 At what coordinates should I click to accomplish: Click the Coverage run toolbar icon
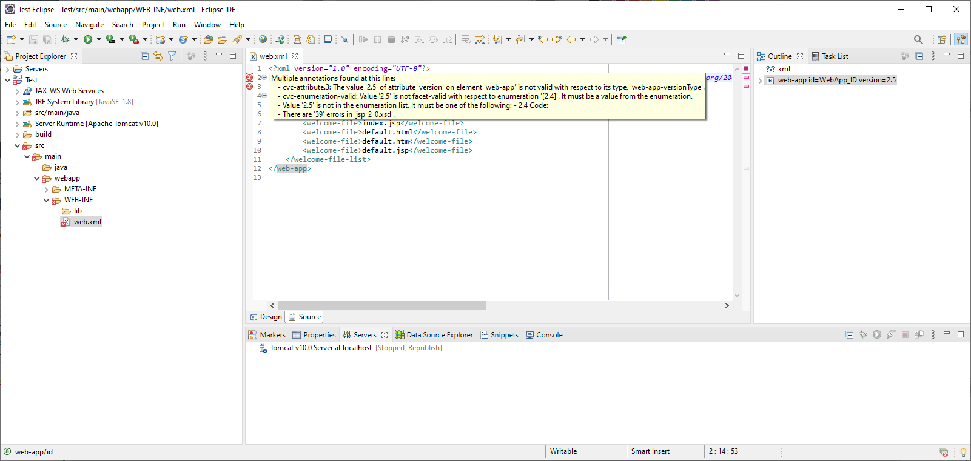click(x=110, y=39)
